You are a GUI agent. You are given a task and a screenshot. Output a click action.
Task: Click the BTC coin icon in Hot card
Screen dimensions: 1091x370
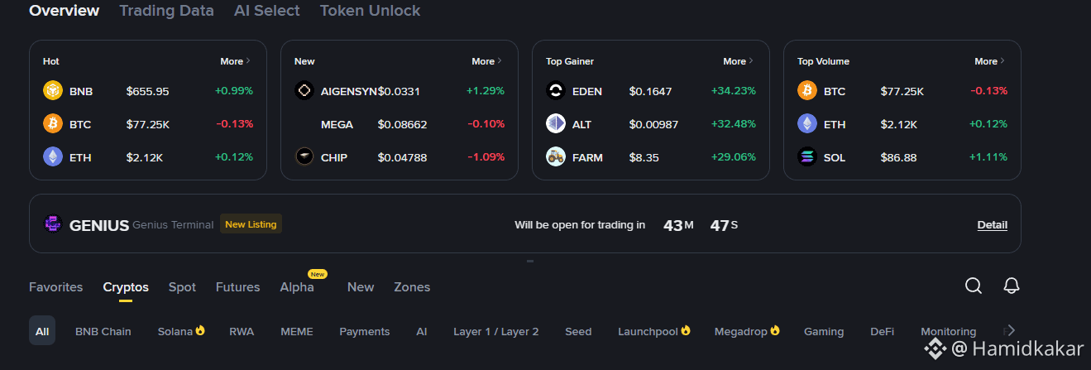tap(53, 124)
